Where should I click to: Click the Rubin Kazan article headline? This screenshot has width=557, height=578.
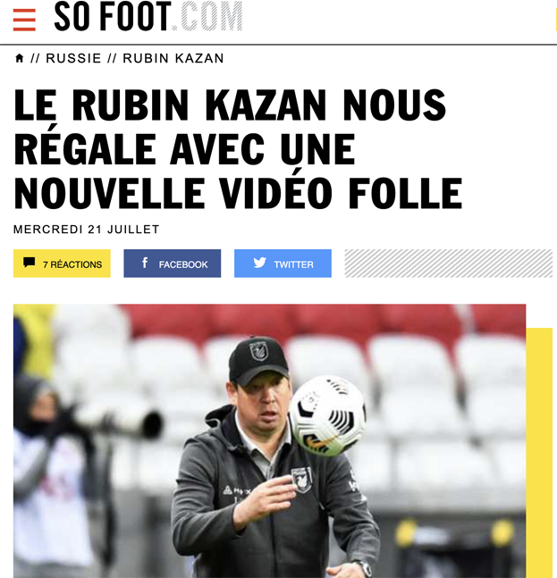(x=238, y=148)
